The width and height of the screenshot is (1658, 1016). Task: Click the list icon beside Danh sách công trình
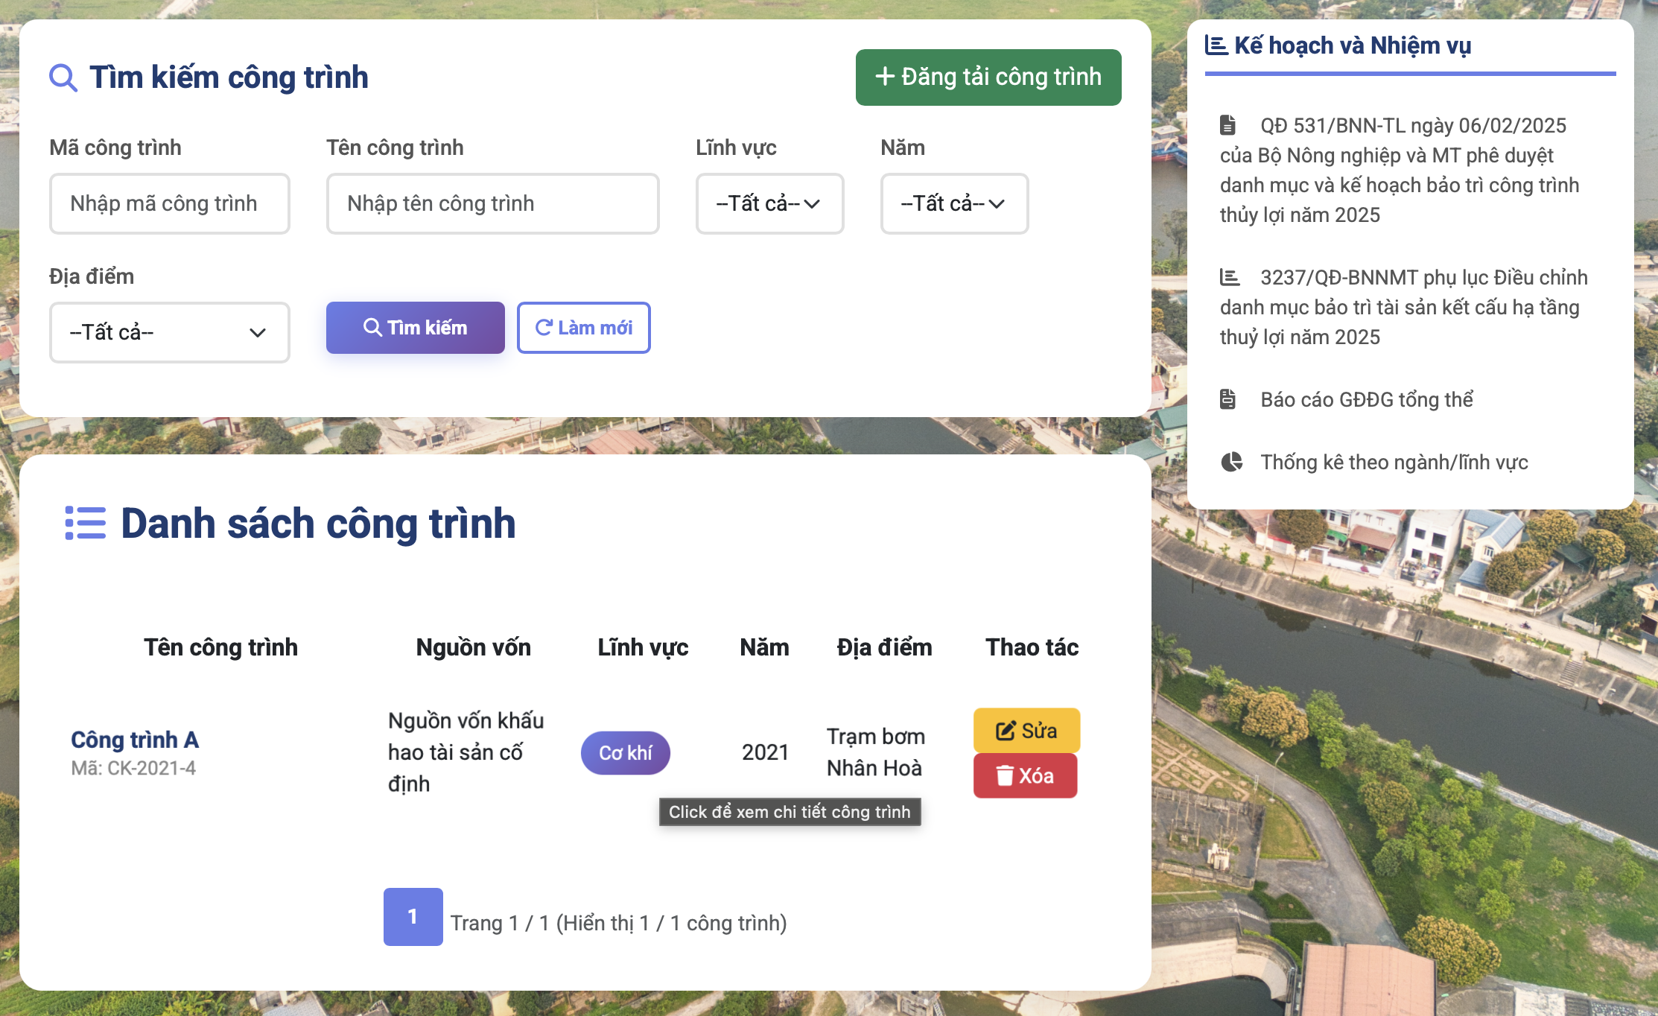point(84,523)
